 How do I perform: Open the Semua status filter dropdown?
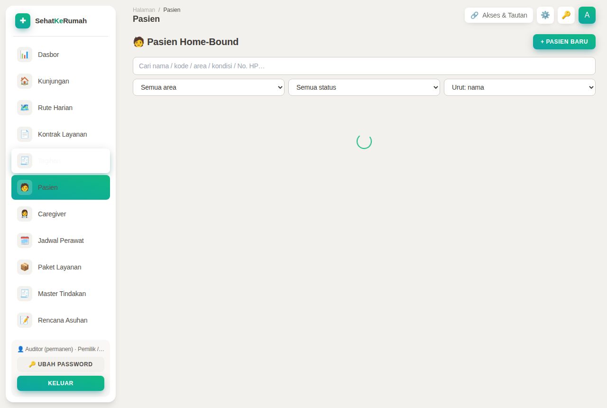364,87
